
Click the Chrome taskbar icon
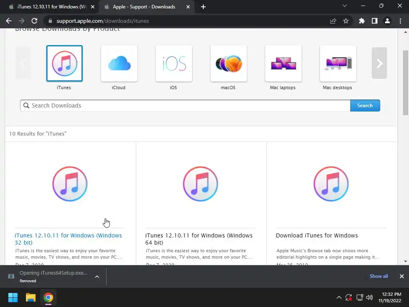(x=48, y=297)
